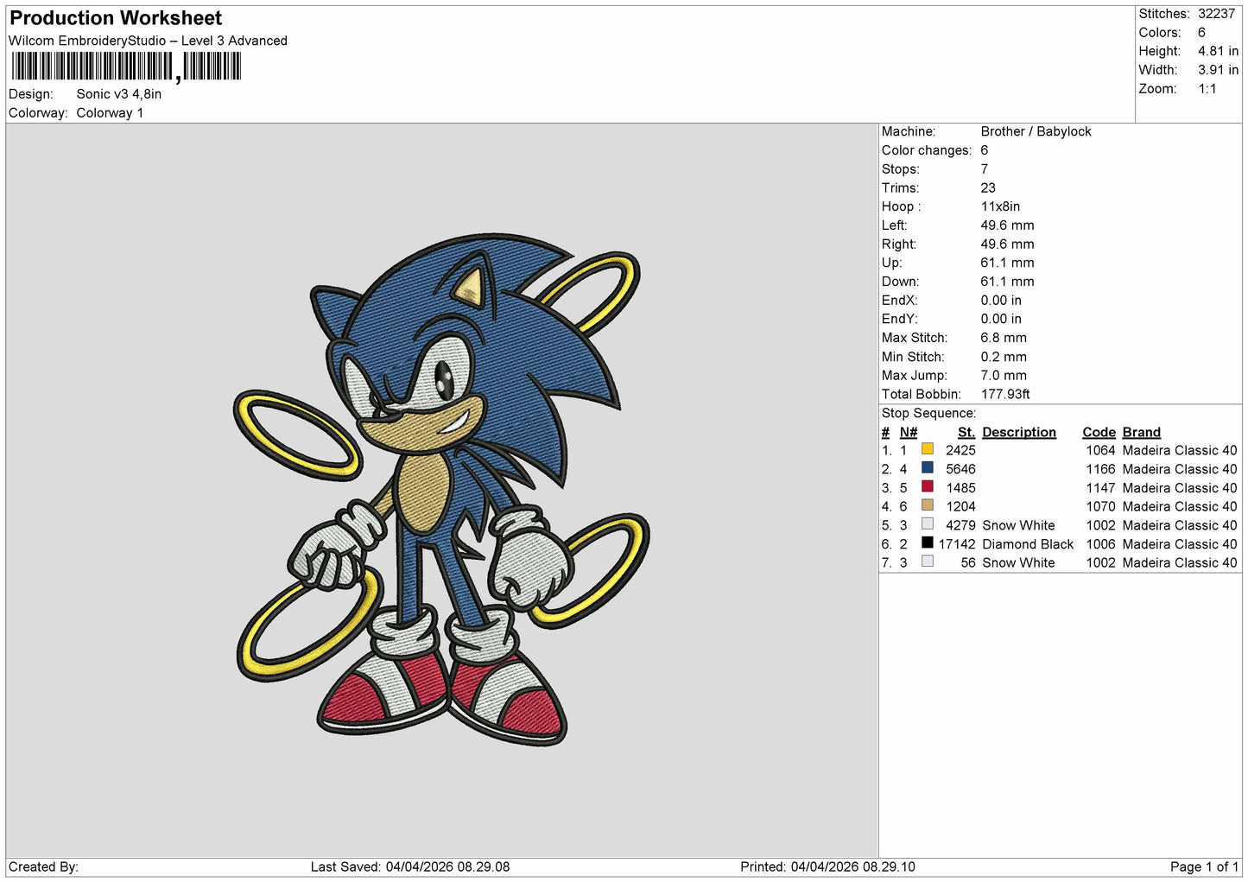Image resolution: width=1248 pixels, height=882 pixels.
Task: Click the hoop value '11x8in'
Action: 1000,206
